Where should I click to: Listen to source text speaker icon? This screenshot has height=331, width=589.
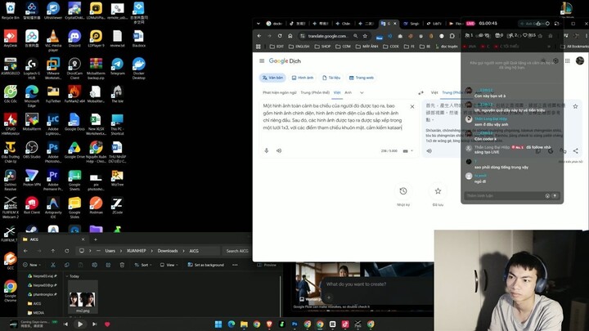click(x=279, y=150)
